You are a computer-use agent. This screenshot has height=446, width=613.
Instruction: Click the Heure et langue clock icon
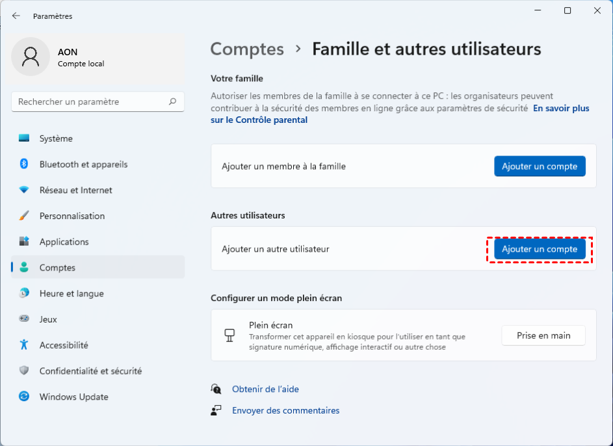click(x=24, y=293)
